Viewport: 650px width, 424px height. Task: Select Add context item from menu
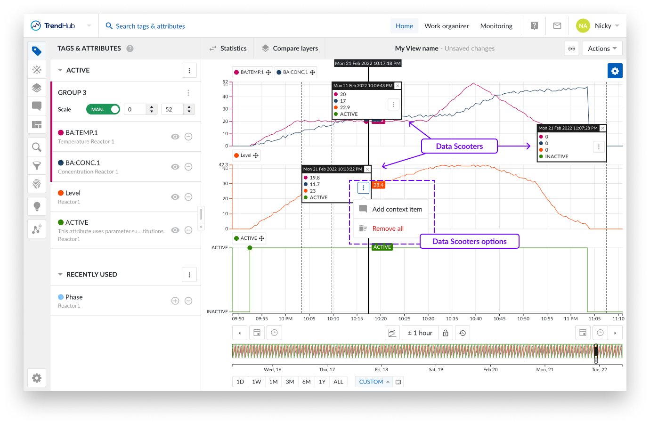point(397,209)
